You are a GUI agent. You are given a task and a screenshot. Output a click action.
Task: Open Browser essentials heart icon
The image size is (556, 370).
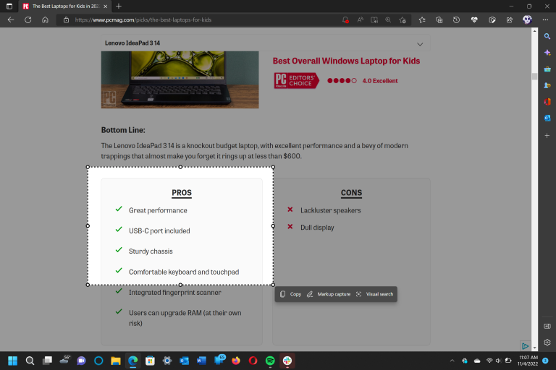(x=474, y=20)
